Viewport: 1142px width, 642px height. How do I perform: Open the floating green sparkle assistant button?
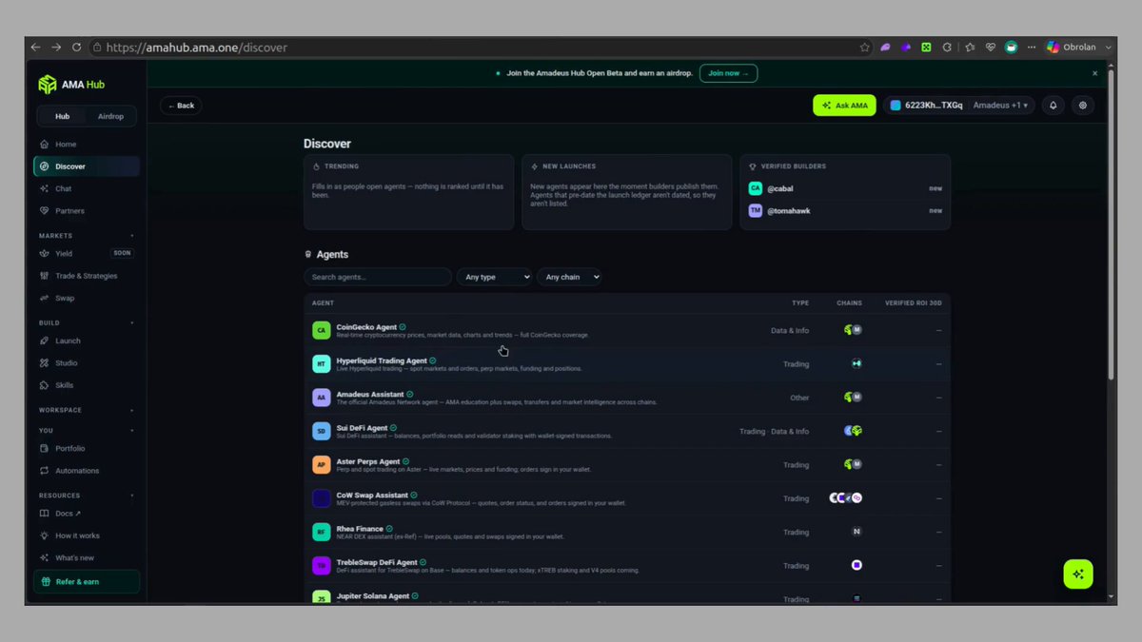tap(1078, 574)
